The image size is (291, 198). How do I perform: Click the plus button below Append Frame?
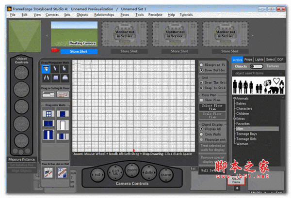pos(237,188)
